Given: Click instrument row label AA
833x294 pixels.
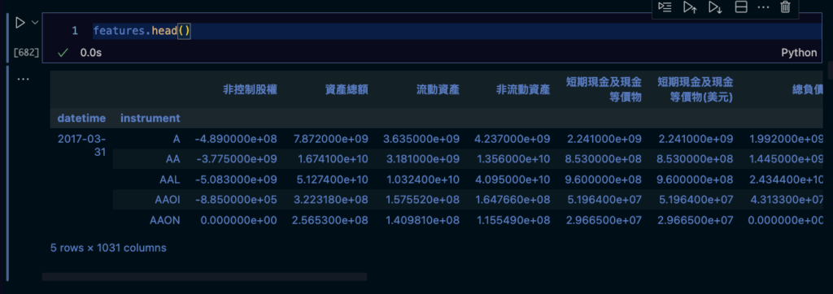Looking at the screenshot, I should click(172, 159).
